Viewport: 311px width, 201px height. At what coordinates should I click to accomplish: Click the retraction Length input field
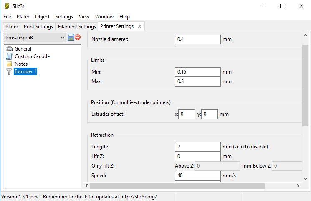point(197,147)
